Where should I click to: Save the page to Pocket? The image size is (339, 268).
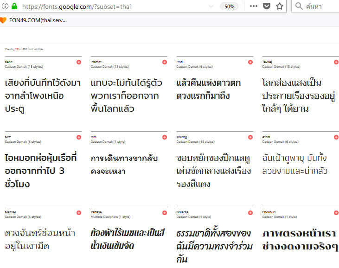pyautogui.click(x=267, y=6)
